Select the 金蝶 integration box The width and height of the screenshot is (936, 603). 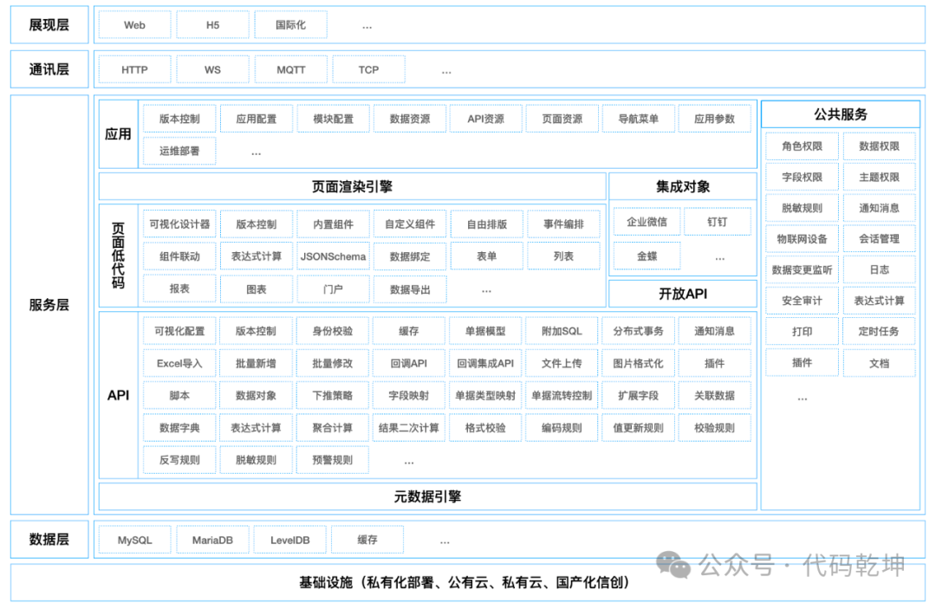[647, 256]
